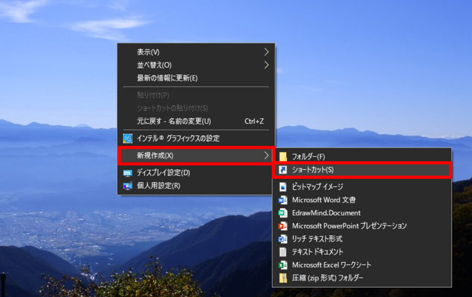Create a new リッチ テキスト形式 file

click(362, 239)
